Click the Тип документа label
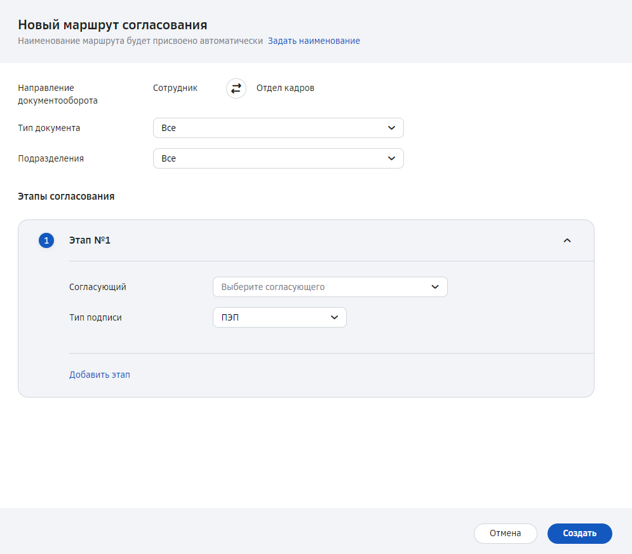Viewport: 632px width, 554px height. (49, 128)
